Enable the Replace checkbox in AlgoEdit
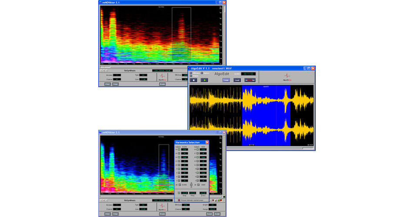Viewport: 414px width, 217px height. [202, 73]
